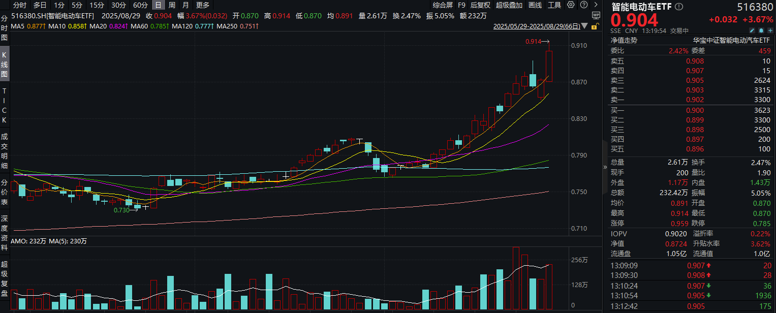Switch to the 周 weekly chart tab
Screen dimensions: 776x313
[172, 5]
